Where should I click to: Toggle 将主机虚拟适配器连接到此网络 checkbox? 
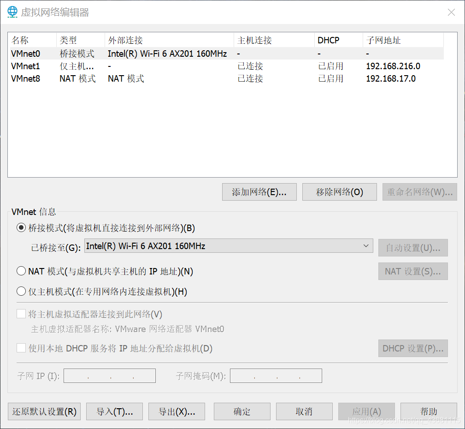(x=21, y=314)
